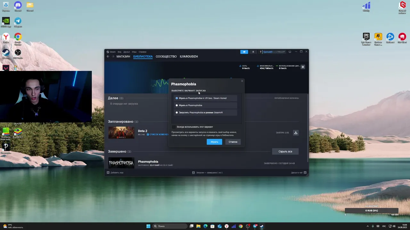Image resolution: width=410 pixels, height=230 pixels.
Task: Open the Вид menu
Action: pyautogui.click(x=119, y=52)
